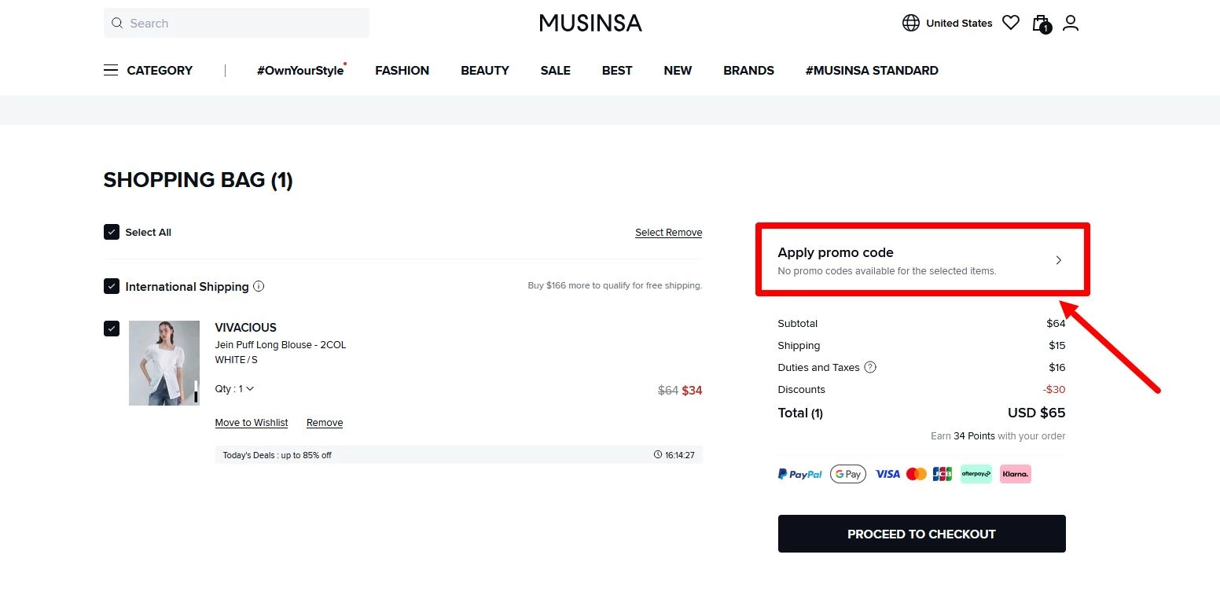Screen dimensions: 1220x606
Task: Open the BRANDS menu
Action: [x=748, y=70]
